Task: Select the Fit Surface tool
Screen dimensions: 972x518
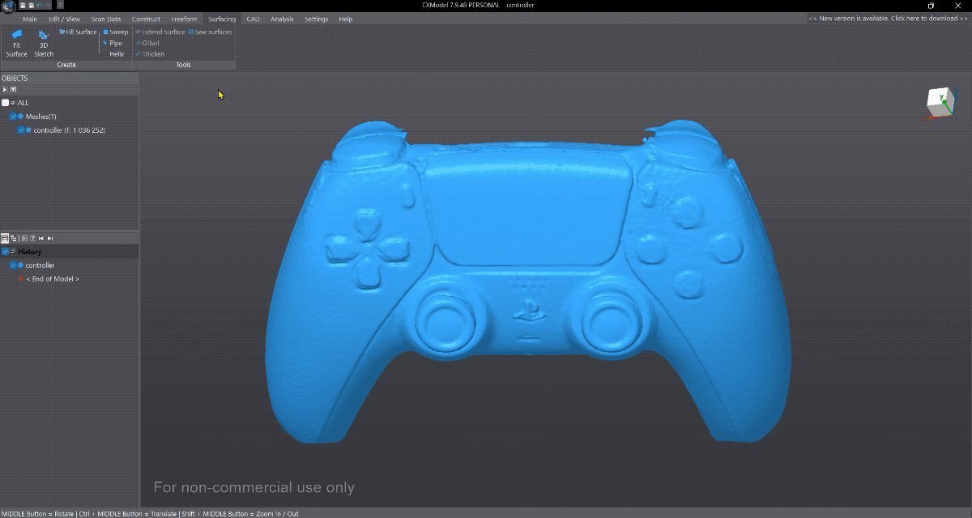Action: click(x=16, y=44)
